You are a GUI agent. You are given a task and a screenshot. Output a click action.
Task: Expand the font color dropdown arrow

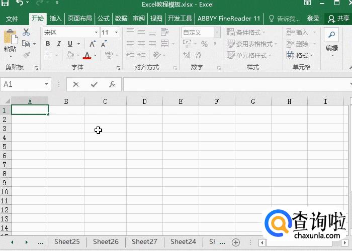pyautogui.click(x=96, y=55)
